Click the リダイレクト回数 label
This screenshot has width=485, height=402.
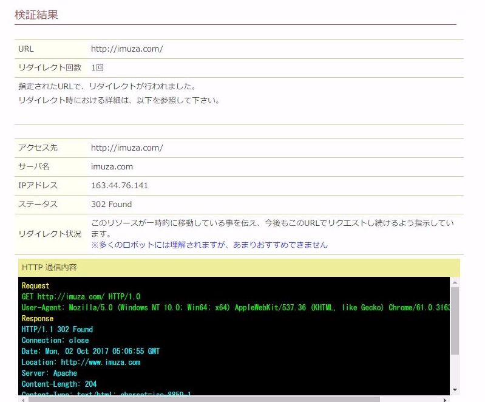point(50,67)
